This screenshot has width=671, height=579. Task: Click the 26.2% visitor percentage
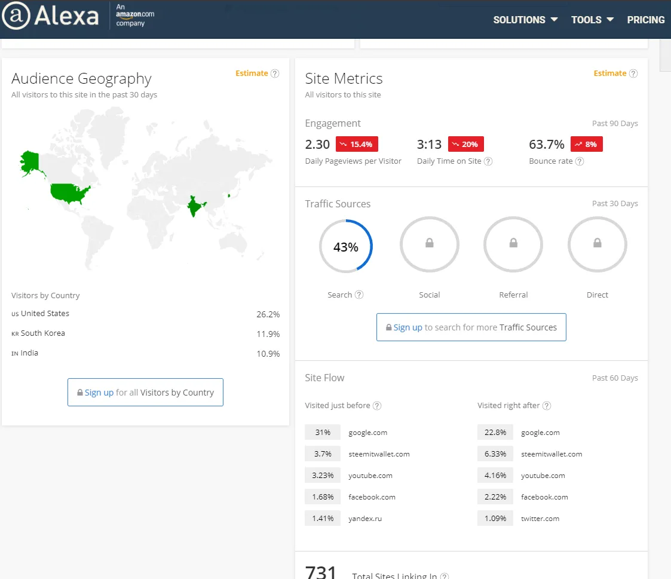(268, 314)
